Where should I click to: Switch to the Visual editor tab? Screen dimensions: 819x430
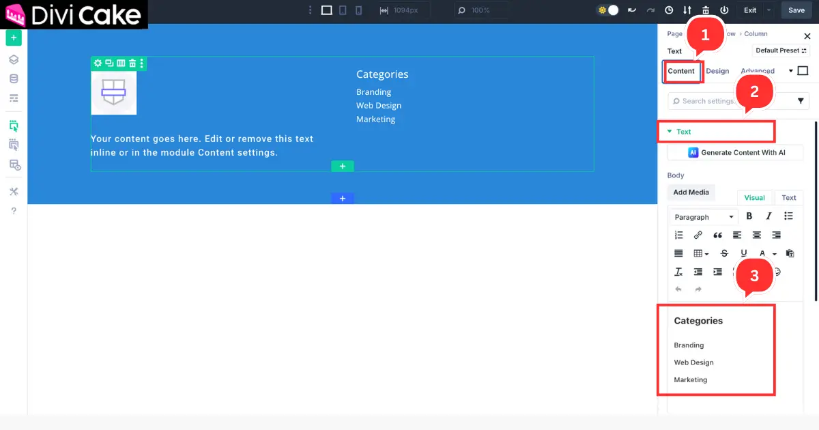[x=755, y=197]
